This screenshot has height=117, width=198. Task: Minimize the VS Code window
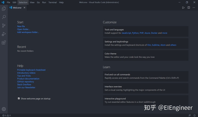click(x=179, y=2)
